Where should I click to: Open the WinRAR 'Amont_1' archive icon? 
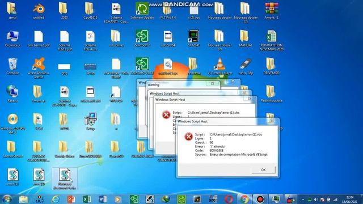(272, 10)
